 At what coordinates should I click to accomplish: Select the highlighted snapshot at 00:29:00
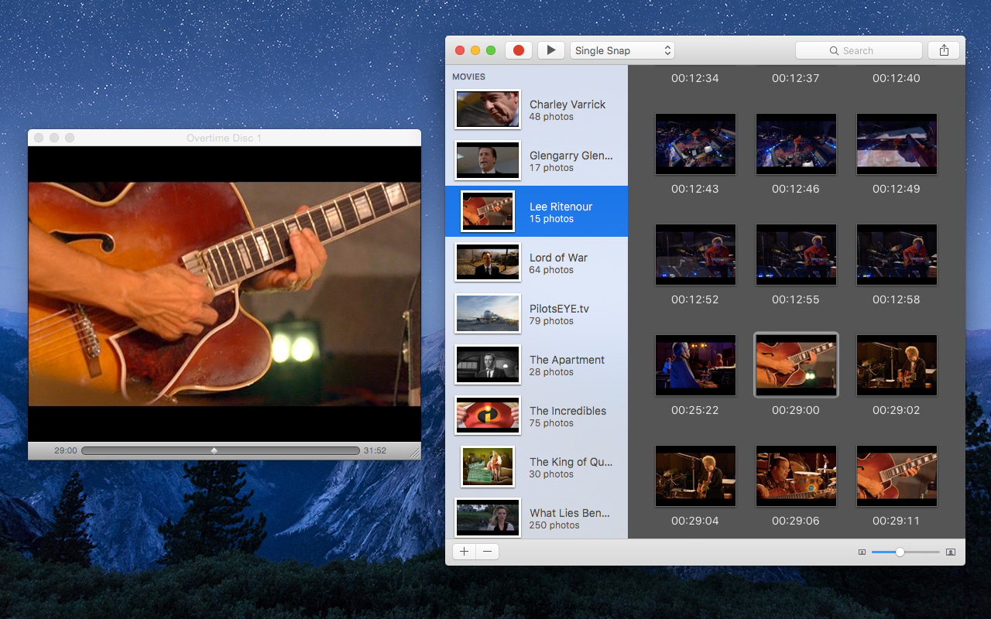click(x=796, y=366)
